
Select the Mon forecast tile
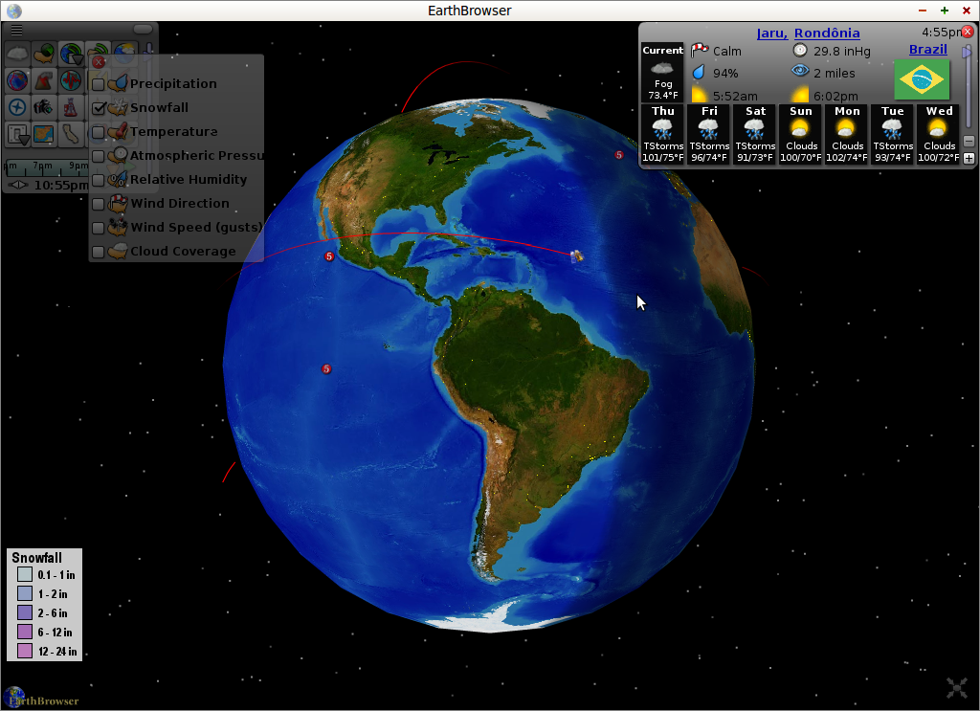(x=847, y=134)
